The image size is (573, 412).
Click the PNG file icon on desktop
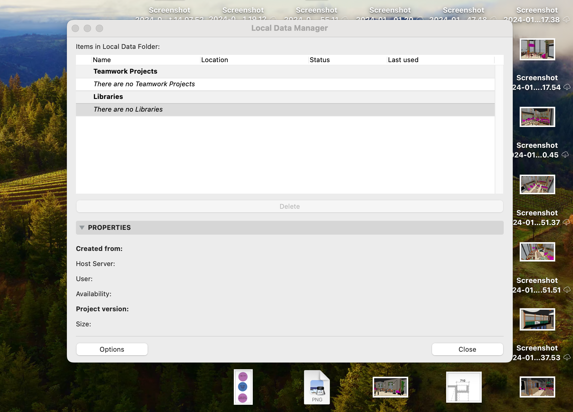(x=317, y=387)
